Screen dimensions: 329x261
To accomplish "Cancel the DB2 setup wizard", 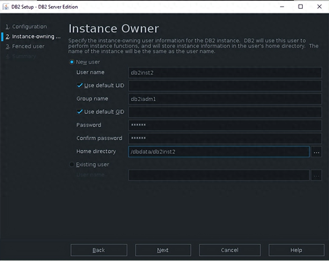I will click(x=230, y=250).
